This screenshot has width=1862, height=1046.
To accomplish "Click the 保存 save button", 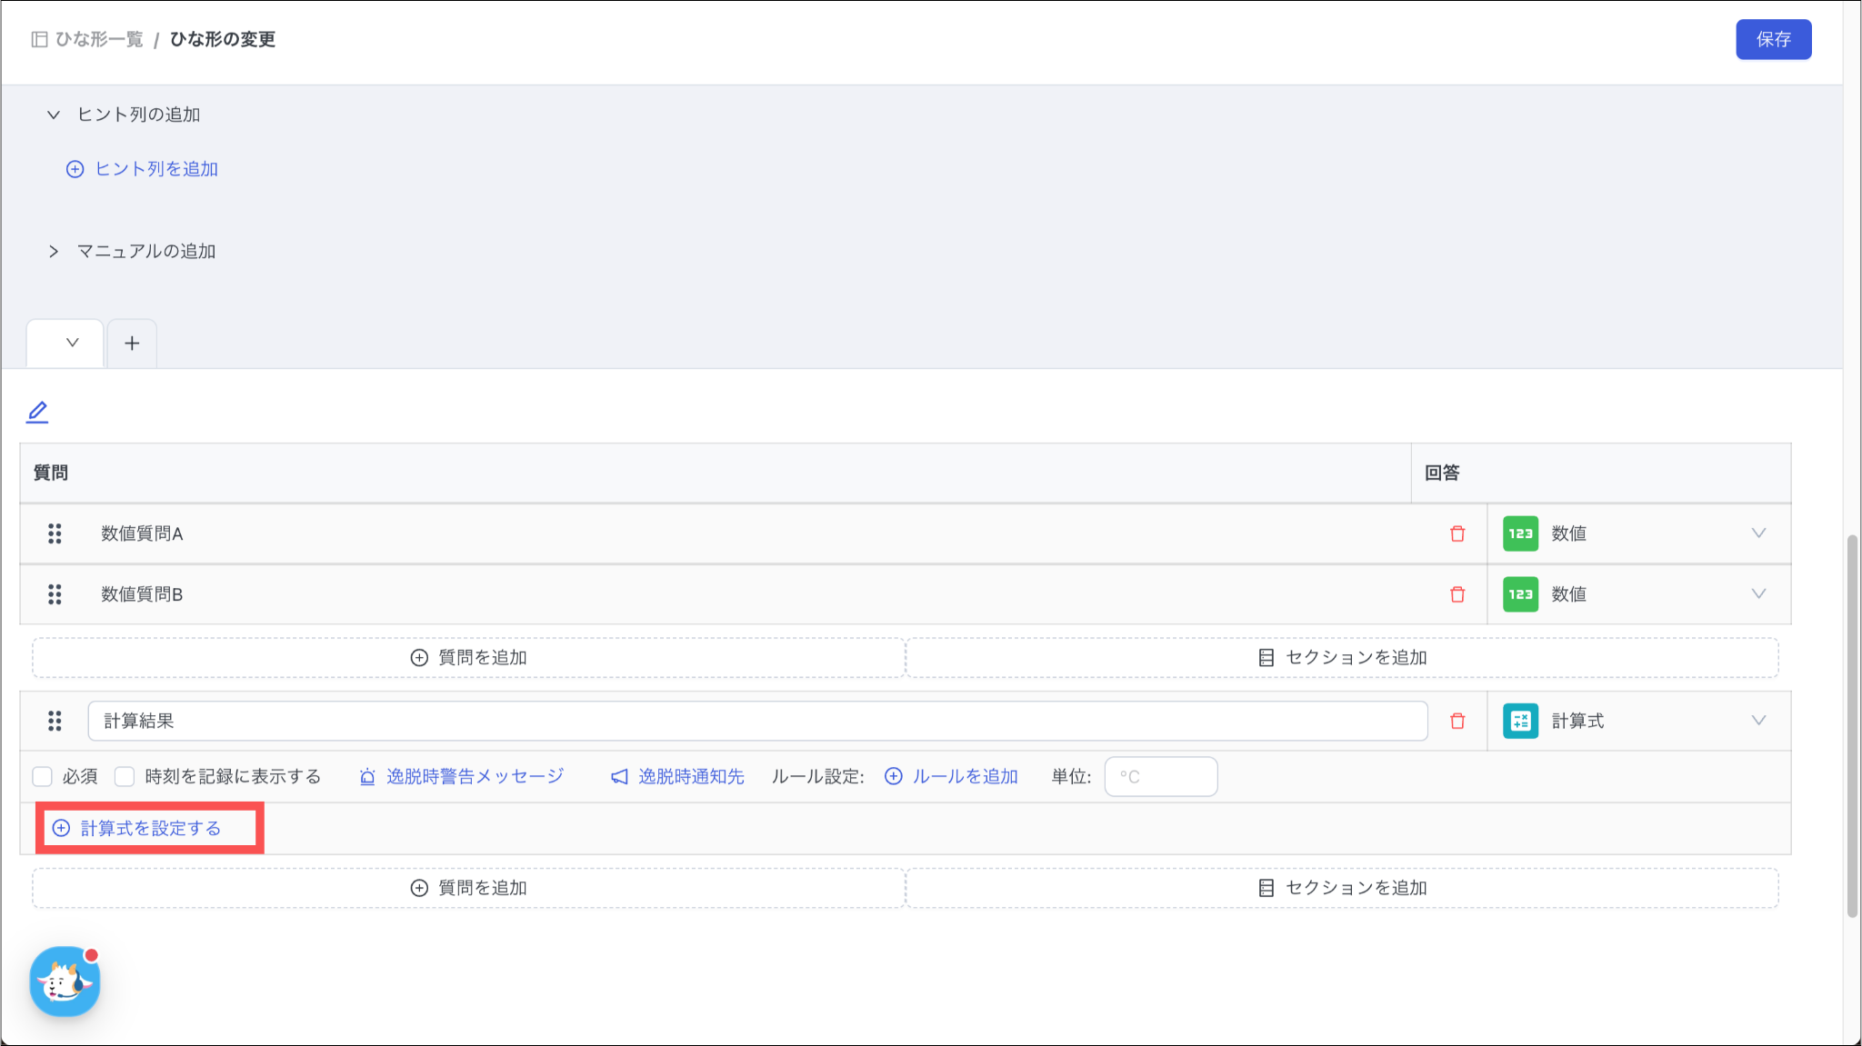I will pos(1773,39).
